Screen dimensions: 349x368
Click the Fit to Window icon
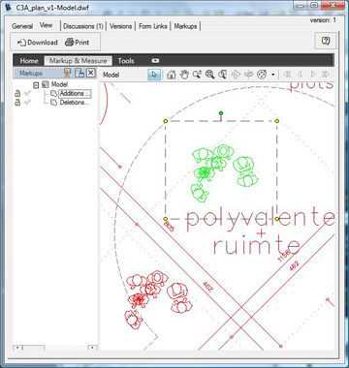[222, 75]
